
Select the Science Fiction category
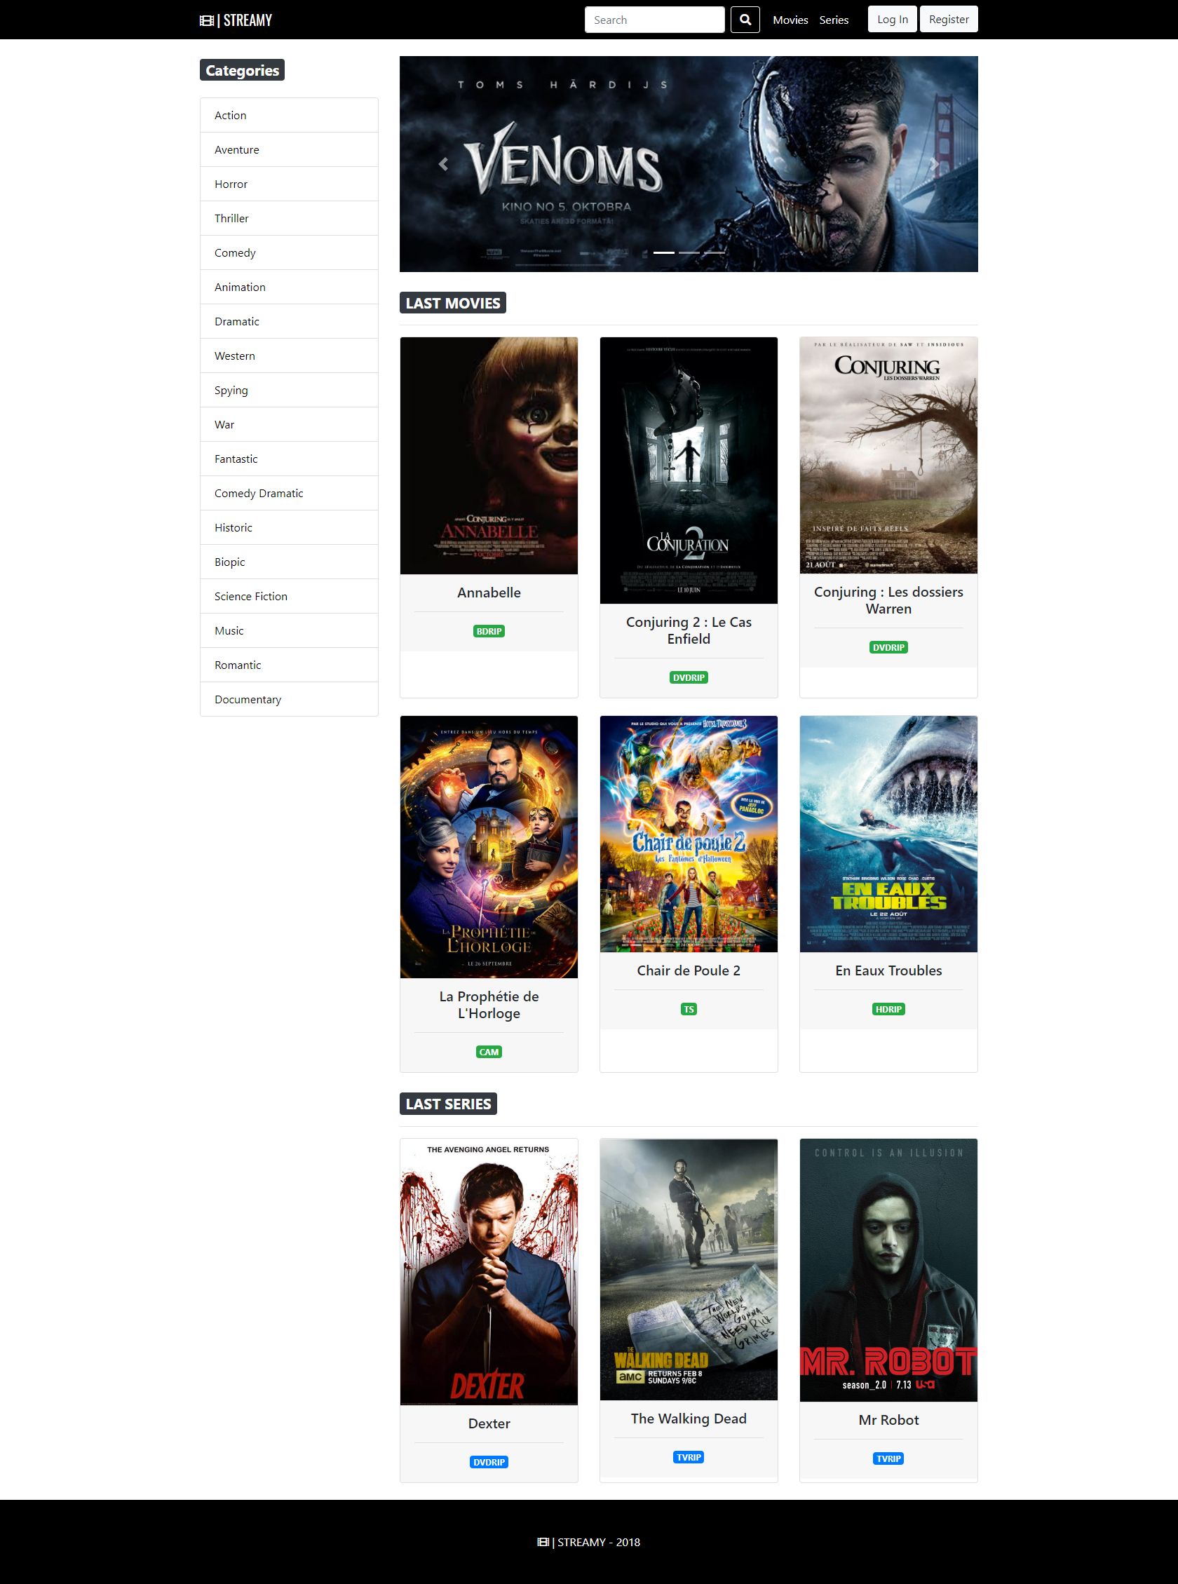coord(289,596)
